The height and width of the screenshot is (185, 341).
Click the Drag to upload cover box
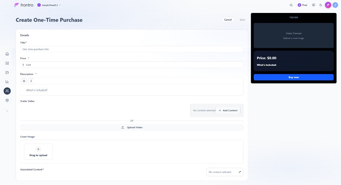click(38, 151)
